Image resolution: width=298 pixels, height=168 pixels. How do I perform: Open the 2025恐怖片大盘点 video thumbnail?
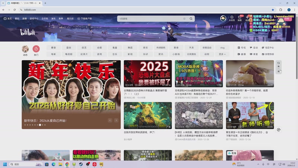(148, 74)
